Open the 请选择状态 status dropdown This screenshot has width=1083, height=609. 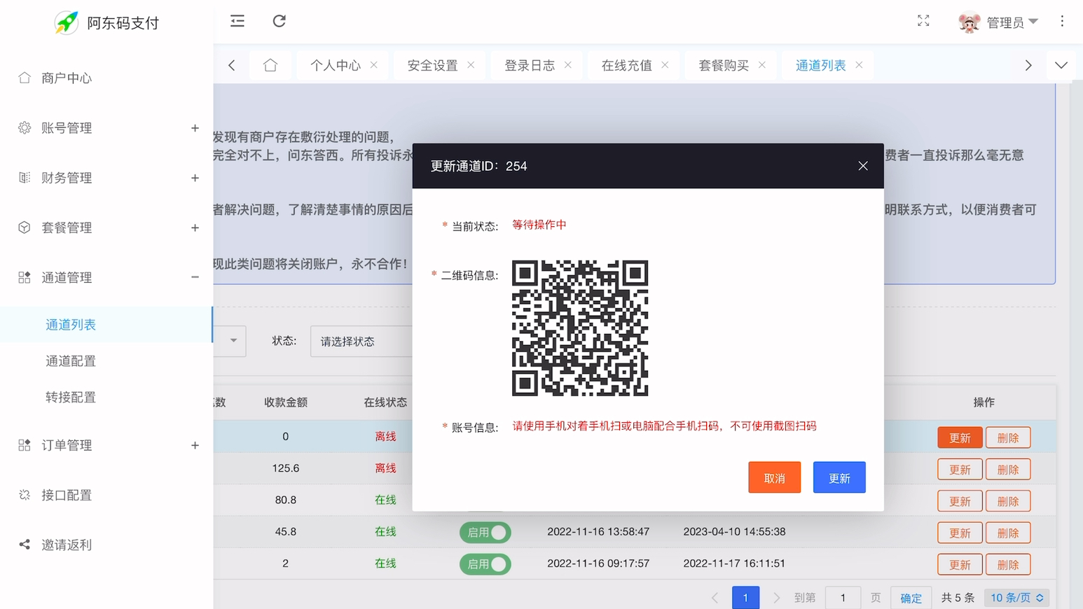coord(361,341)
